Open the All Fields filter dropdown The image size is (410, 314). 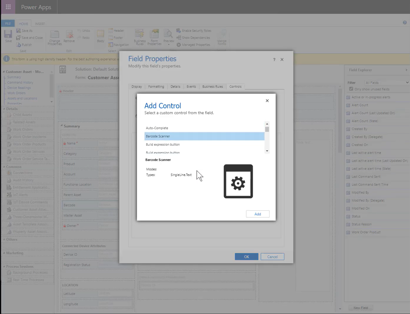tap(384, 82)
